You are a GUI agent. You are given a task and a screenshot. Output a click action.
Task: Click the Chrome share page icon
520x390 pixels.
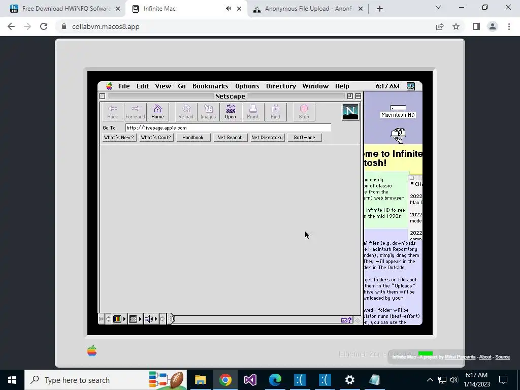point(440,26)
